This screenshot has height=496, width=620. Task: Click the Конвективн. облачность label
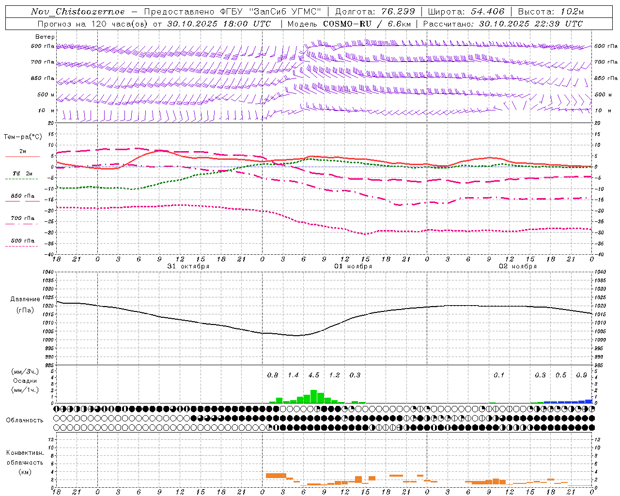(x=25, y=457)
